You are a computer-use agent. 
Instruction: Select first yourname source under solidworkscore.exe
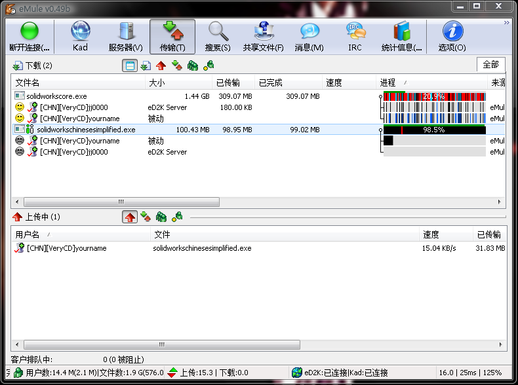[x=258, y=119]
